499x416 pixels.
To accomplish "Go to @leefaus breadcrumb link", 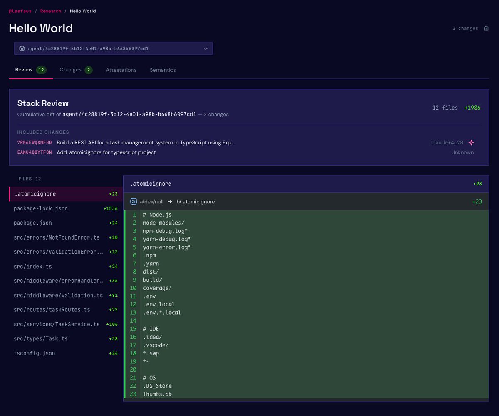I will point(20,11).
